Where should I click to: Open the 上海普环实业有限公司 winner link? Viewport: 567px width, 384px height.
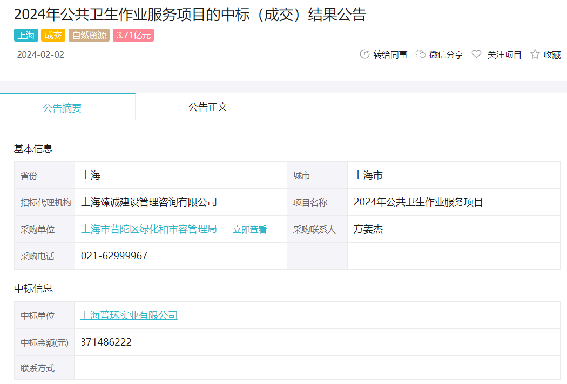pyautogui.click(x=129, y=316)
